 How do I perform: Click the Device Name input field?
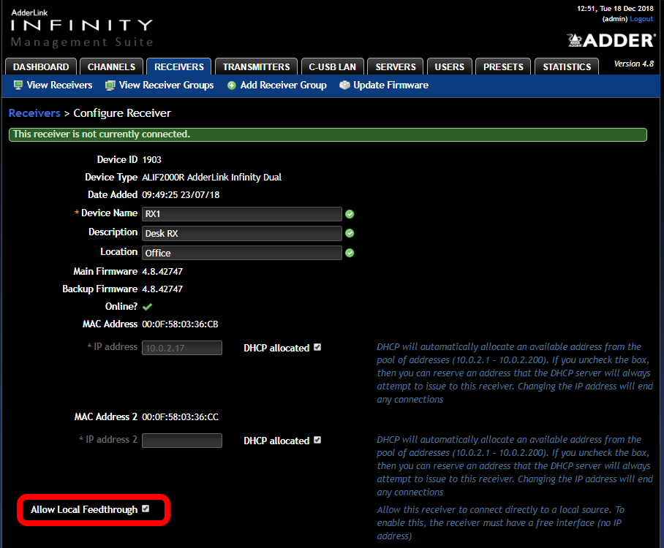[x=242, y=214]
